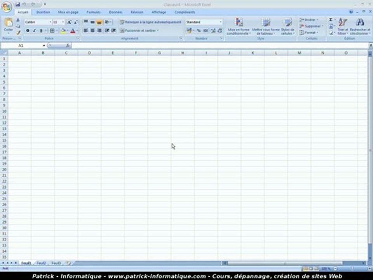Open the font size 11 dropdown
373x280 pixels.
pyautogui.click(x=63, y=22)
